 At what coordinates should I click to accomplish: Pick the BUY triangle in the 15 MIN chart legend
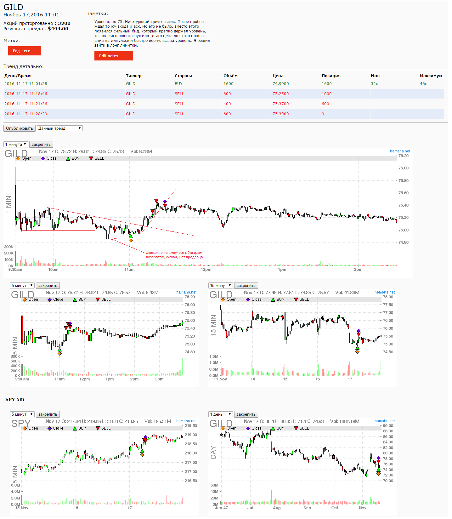click(273, 299)
